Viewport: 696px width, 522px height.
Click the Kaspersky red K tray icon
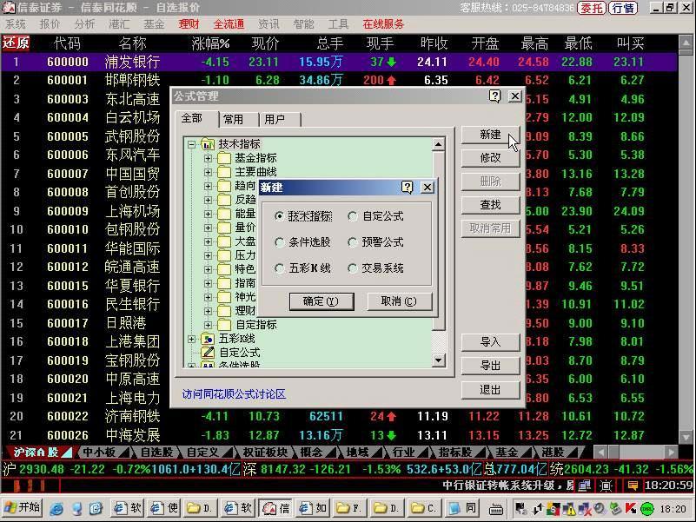631,508
